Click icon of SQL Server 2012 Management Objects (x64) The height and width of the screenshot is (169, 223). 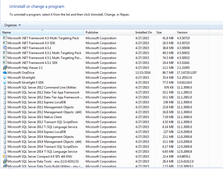point(5,112)
